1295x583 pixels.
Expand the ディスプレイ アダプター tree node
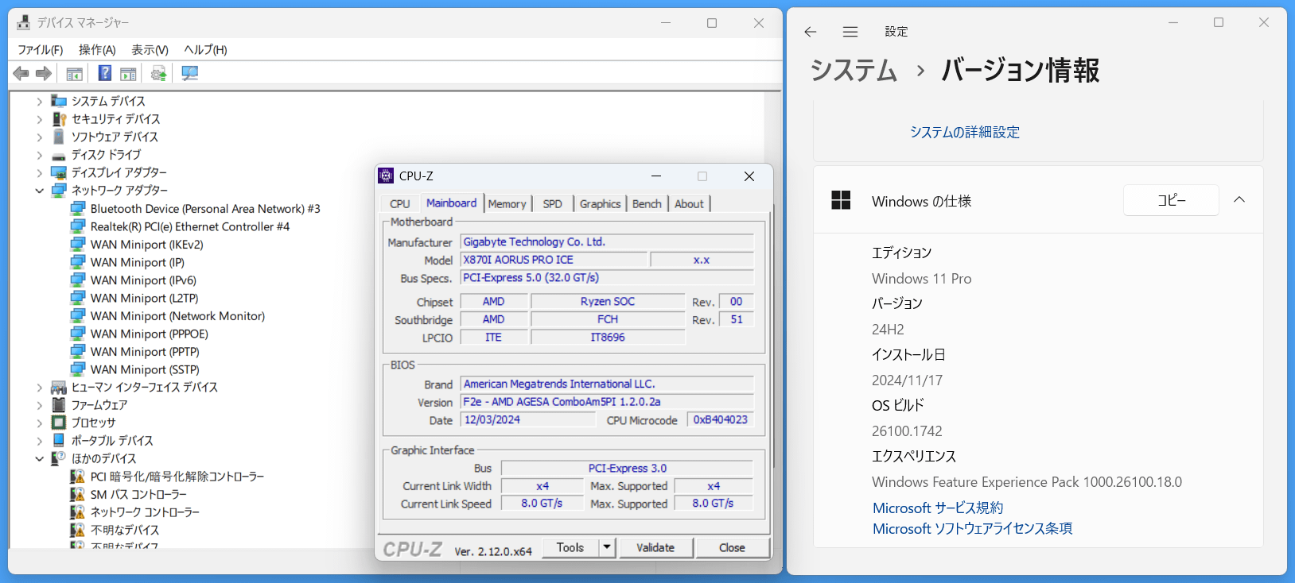39,172
